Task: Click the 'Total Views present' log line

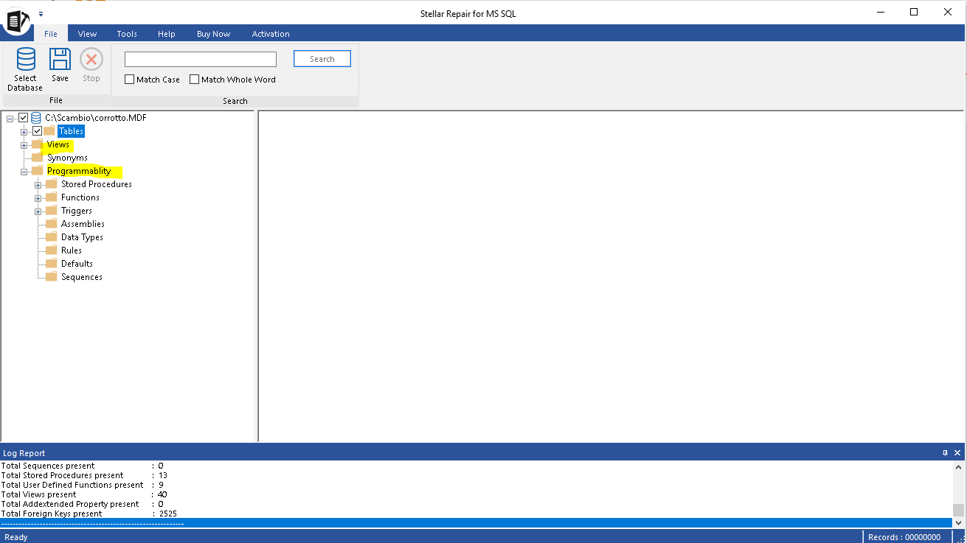Action: 84,494
